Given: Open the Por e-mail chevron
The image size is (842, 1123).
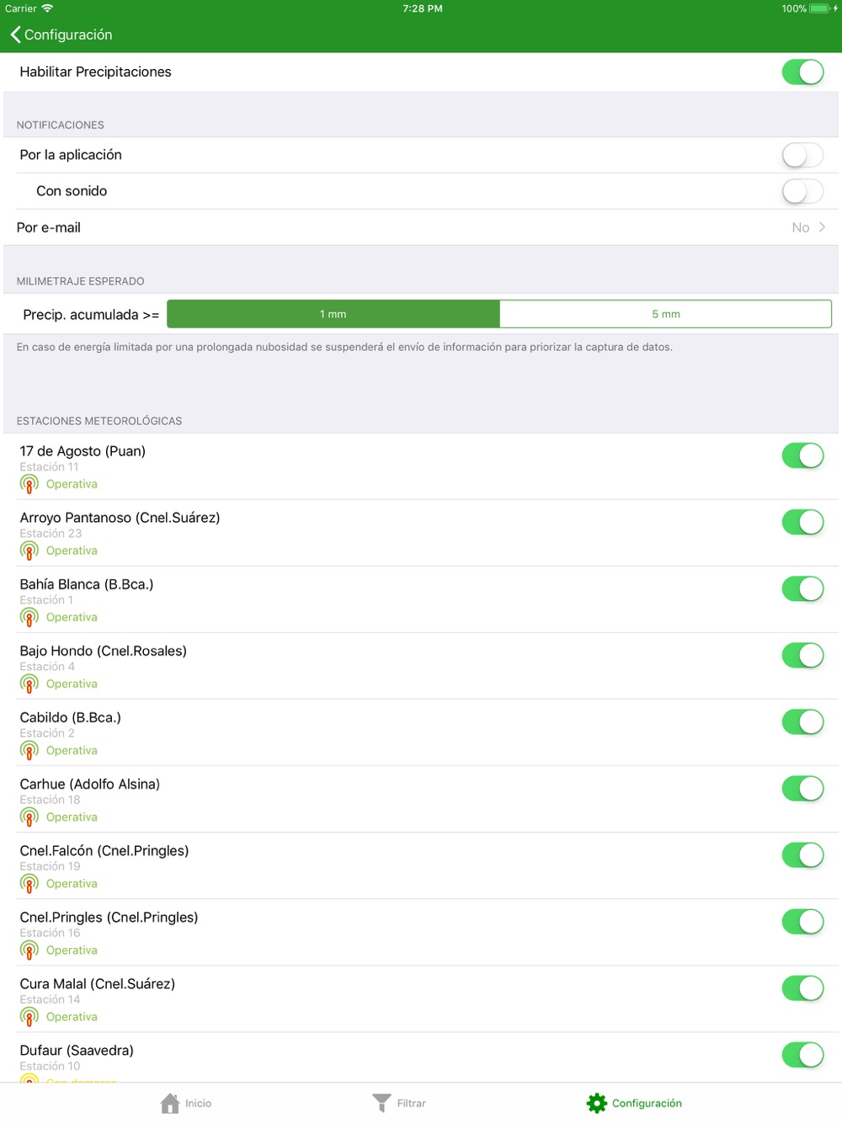Looking at the screenshot, I should click(822, 227).
